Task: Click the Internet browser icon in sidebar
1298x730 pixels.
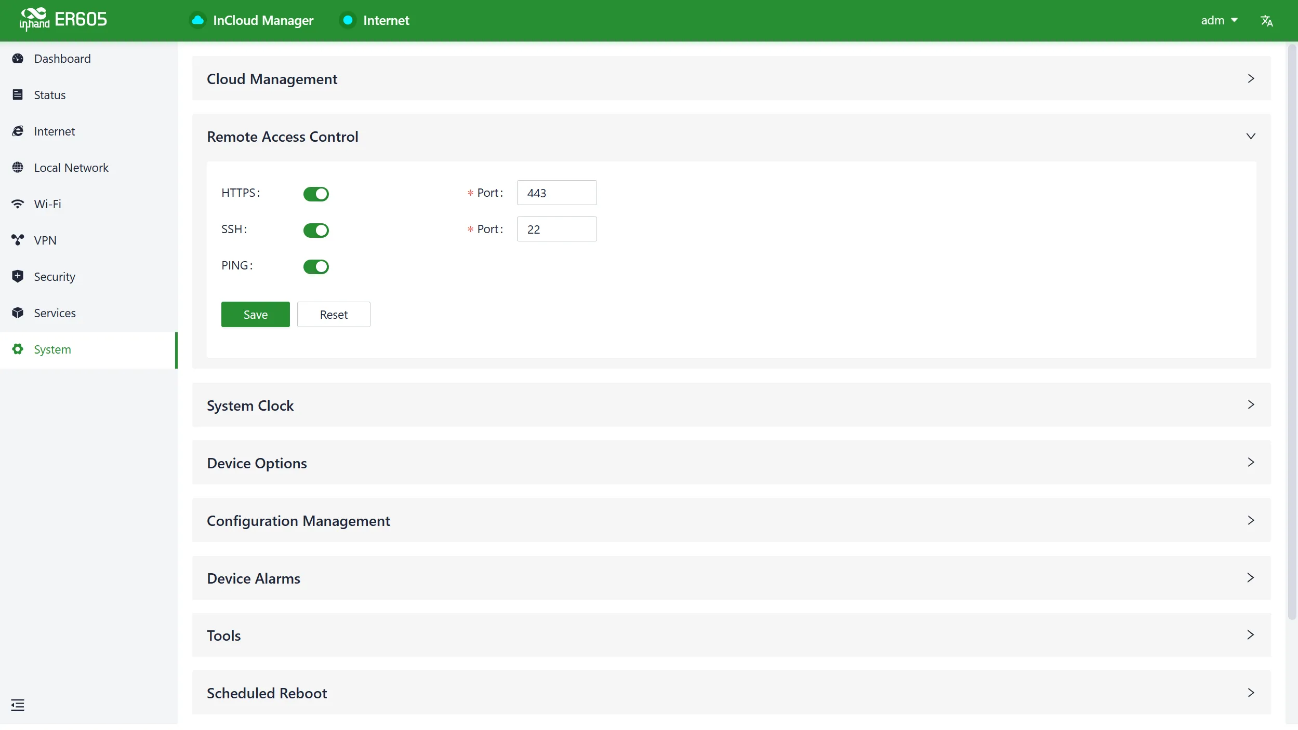Action: click(x=18, y=131)
